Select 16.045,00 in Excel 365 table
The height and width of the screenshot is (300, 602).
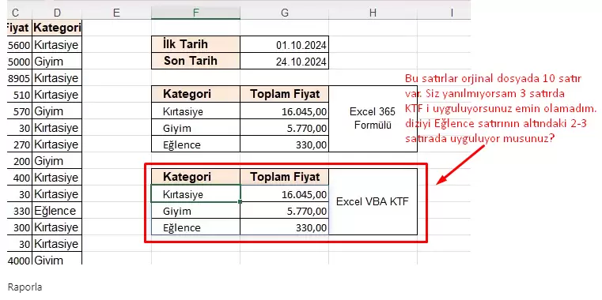click(x=285, y=111)
